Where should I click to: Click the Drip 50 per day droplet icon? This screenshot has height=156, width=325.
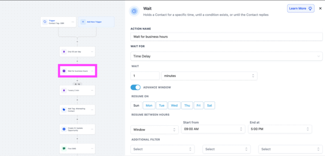click(64, 52)
